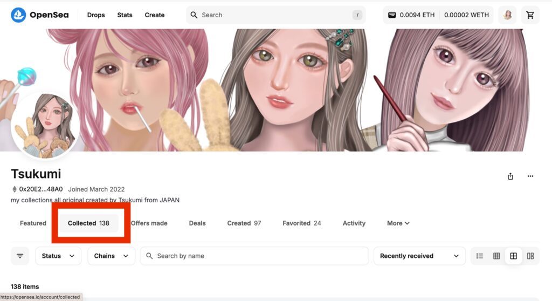Click the share profile icon

(510, 176)
